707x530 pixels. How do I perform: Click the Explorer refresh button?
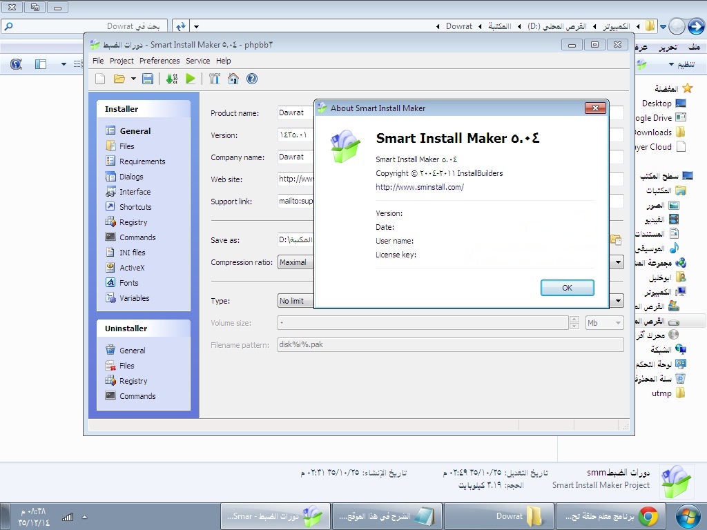coord(180,26)
